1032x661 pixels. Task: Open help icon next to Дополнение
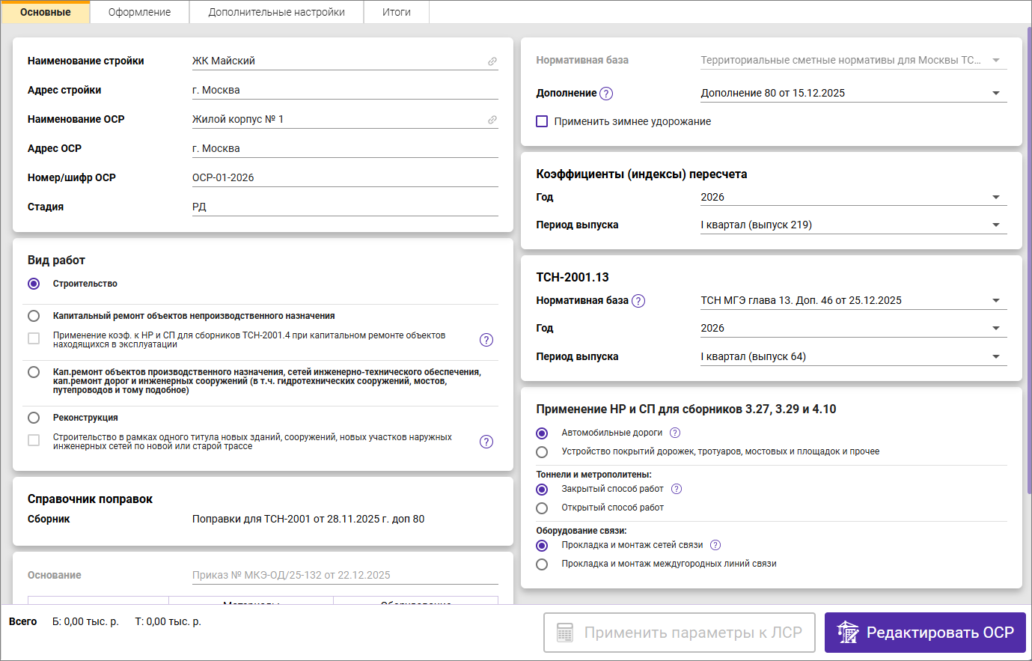(x=606, y=94)
